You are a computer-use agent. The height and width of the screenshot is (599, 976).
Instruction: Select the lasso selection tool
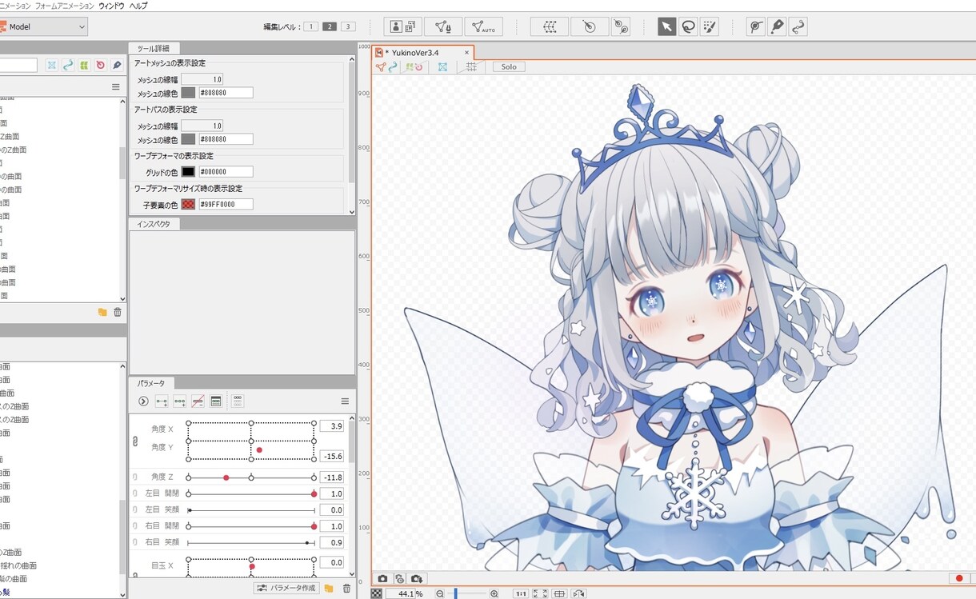tap(688, 26)
